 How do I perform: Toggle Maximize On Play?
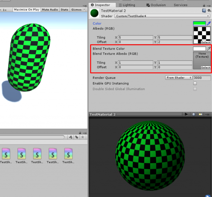[x=26, y=10]
